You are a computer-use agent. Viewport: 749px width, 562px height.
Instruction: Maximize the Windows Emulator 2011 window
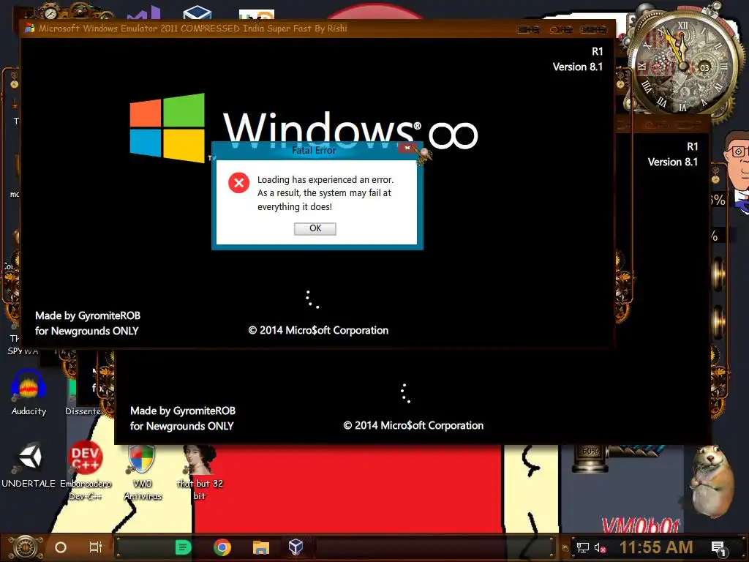[561, 29]
